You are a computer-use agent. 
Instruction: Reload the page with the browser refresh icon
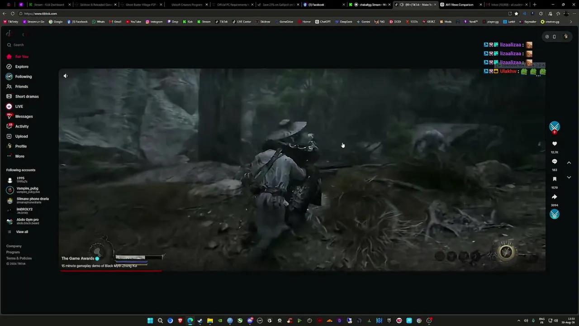[x=12, y=14]
